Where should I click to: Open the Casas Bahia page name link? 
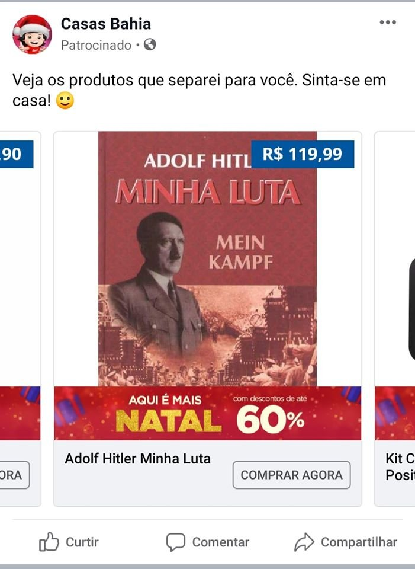click(106, 24)
